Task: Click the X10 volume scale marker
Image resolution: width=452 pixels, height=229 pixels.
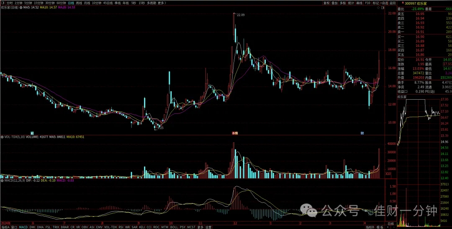Action: pyautogui.click(x=388, y=174)
